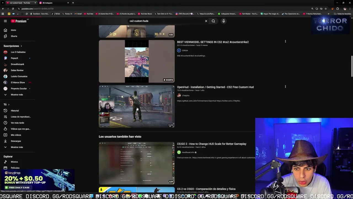Open the YouTube hamburger guide menu
This screenshot has height=199, width=353.
[x=5, y=21]
